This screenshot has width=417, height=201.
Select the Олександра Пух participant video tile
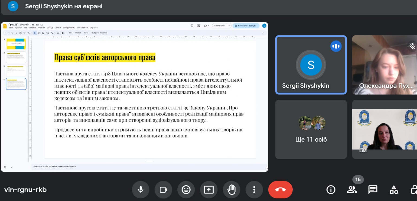click(x=385, y=65)
